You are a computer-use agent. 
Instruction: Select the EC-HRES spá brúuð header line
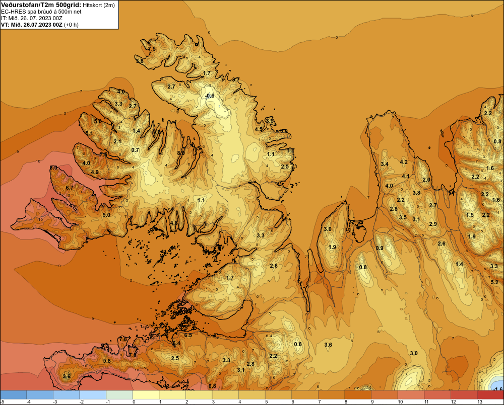[41, 12]
